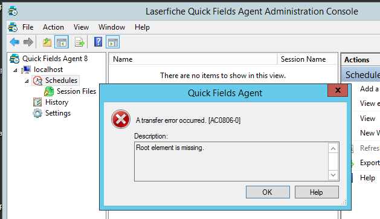
Task: Click the Export List toolbar icon
Action: tap(80, 42)
